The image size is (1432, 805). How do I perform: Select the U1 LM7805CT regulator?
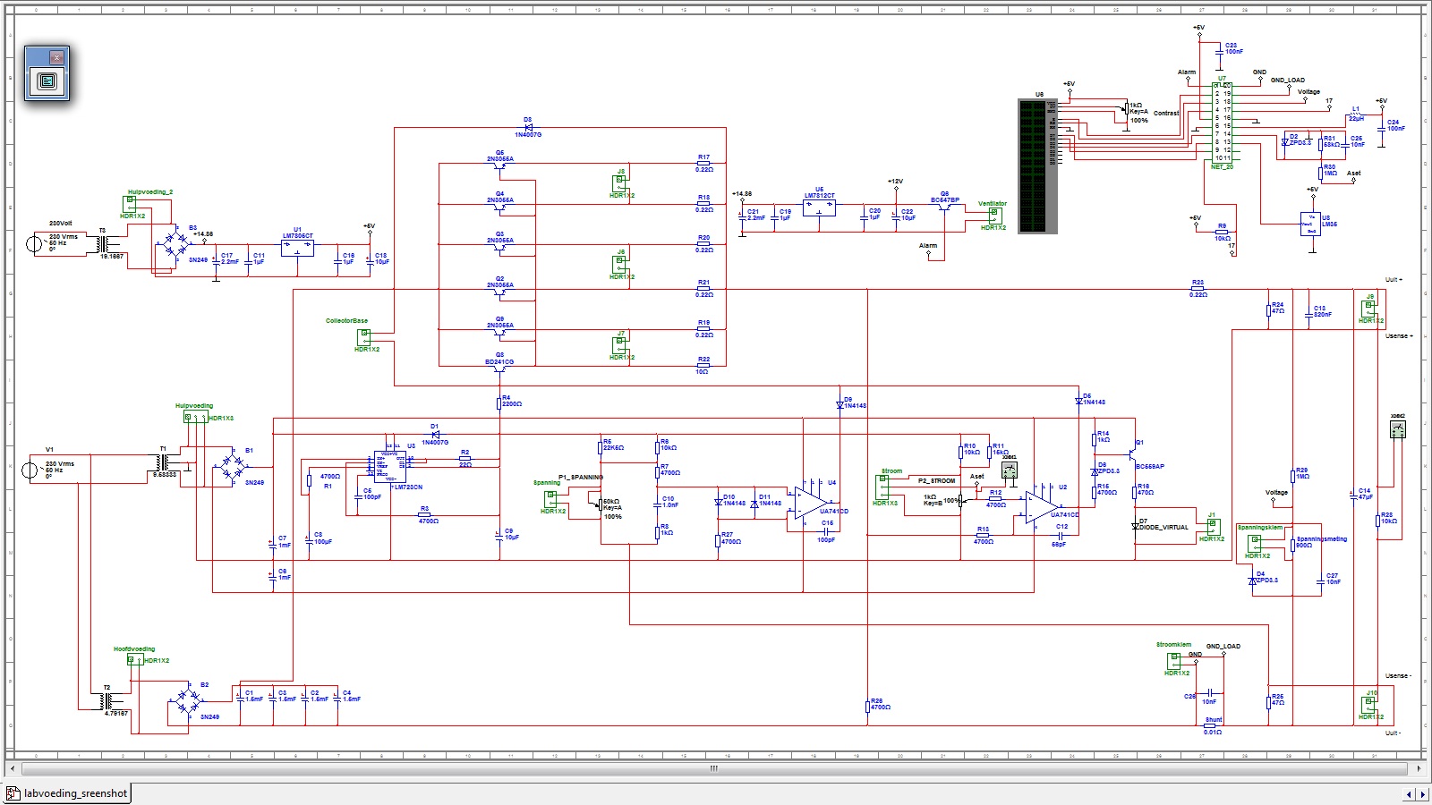(x=297, y=248)
